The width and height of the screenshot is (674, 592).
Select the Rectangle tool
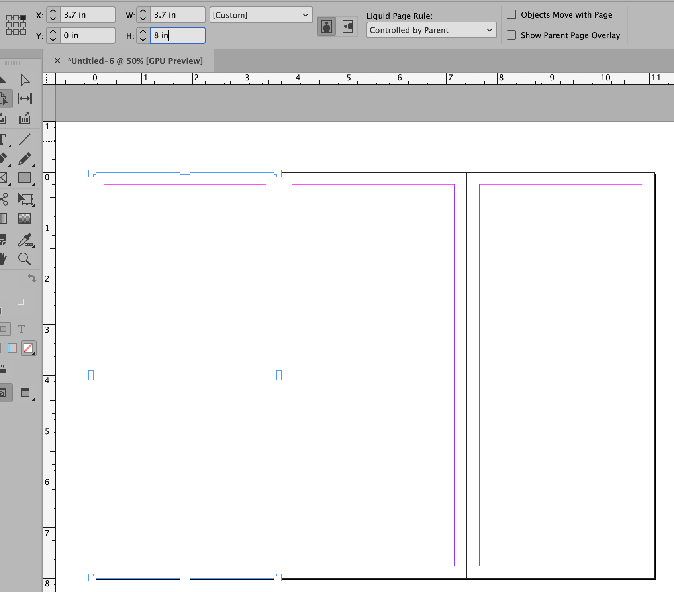25,178
